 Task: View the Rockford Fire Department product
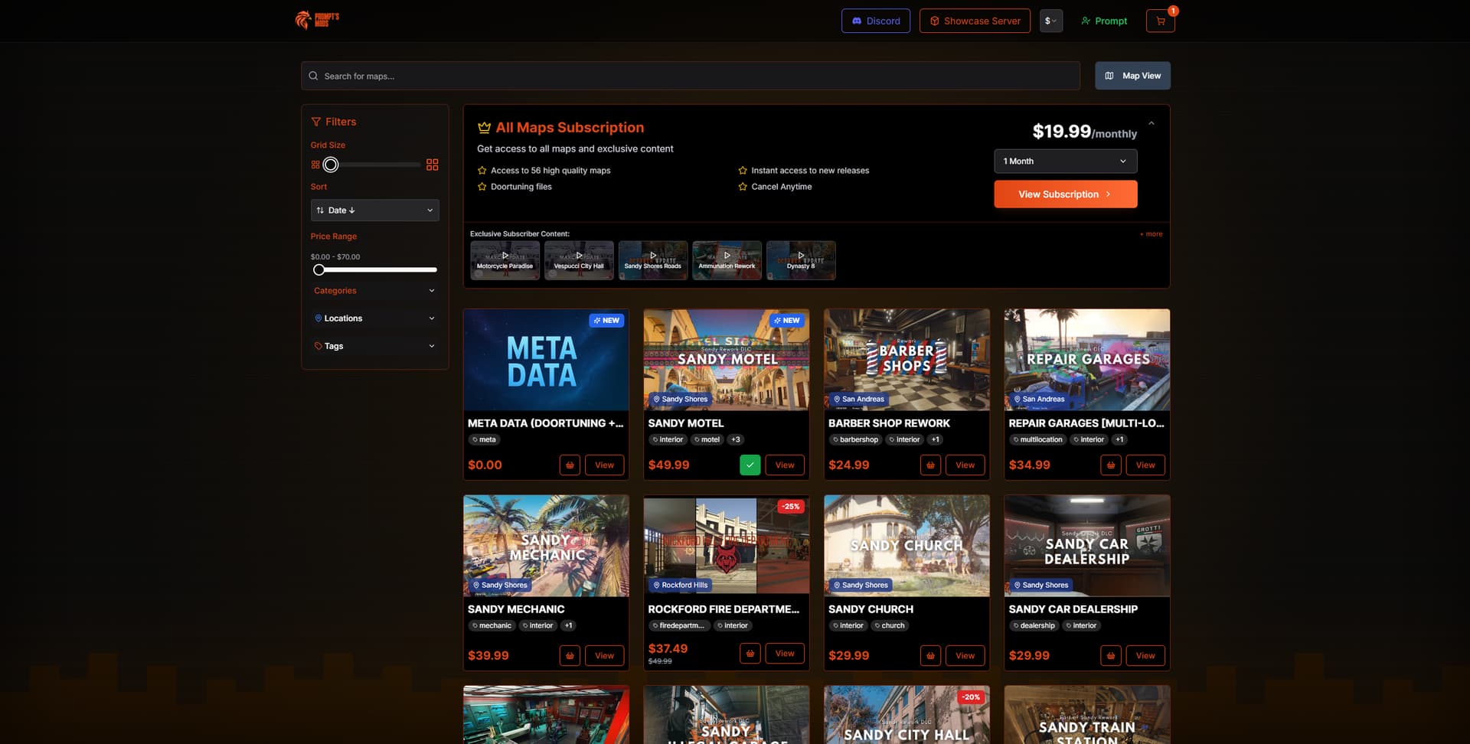[x=785, y=653]
